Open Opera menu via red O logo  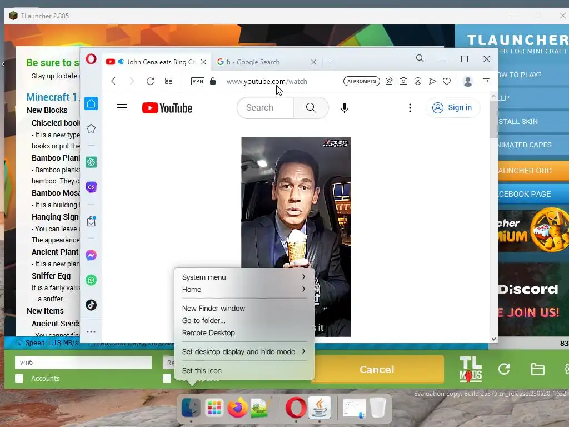(x=91, y=59)
